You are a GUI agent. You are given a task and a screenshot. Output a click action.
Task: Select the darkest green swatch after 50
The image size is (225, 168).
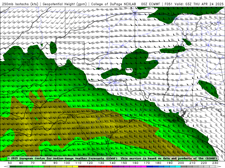pos(13,167)
